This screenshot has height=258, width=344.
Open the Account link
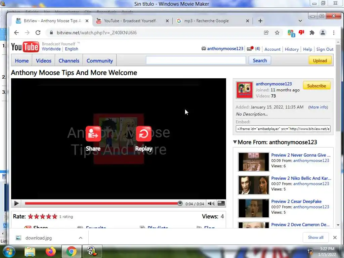[272, 49]
